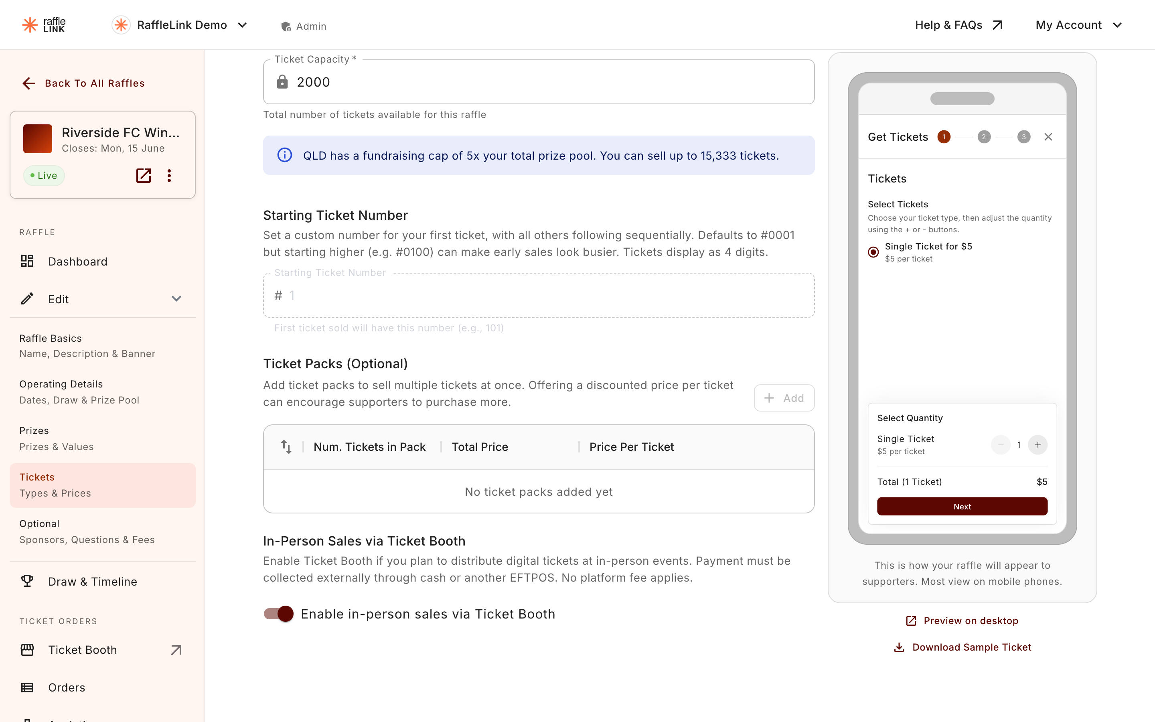Click the Live status badge
The width and height of the screenshot is (1155, 722).
click(44, 176)
